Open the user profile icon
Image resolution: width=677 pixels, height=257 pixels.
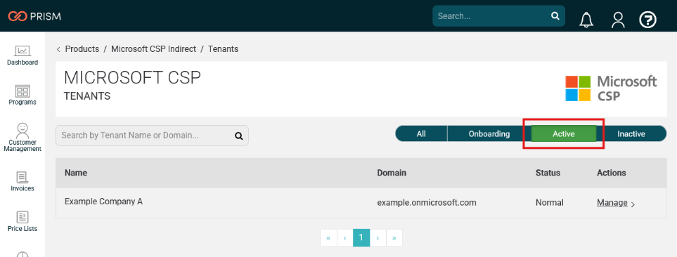(618, 20)
